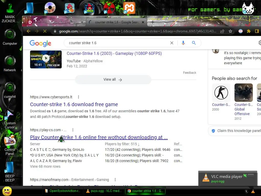Open Counter-Strike 1.6 (2003) Gameplay video link
261x196 pixels.
114,53
